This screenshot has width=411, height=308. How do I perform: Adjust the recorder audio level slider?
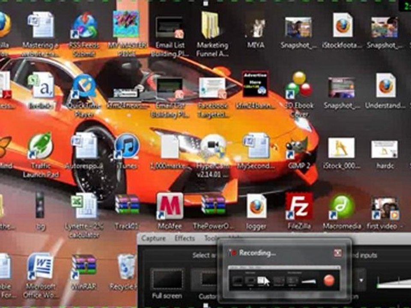click(x=394, y=283)
